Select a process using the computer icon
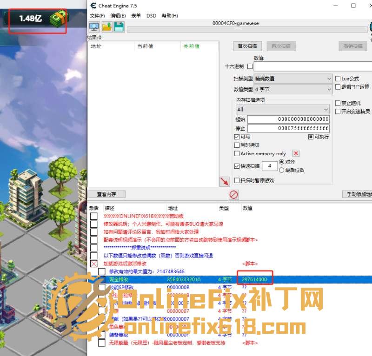Viewport: 372px width, 356px height. (93, 27)
